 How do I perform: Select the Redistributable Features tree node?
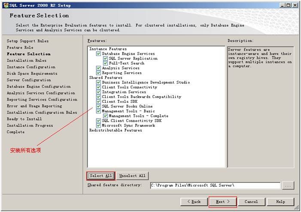pos(116,130)
